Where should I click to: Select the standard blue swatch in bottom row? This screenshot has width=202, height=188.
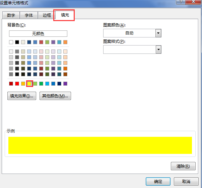click(x=53, y=84)
